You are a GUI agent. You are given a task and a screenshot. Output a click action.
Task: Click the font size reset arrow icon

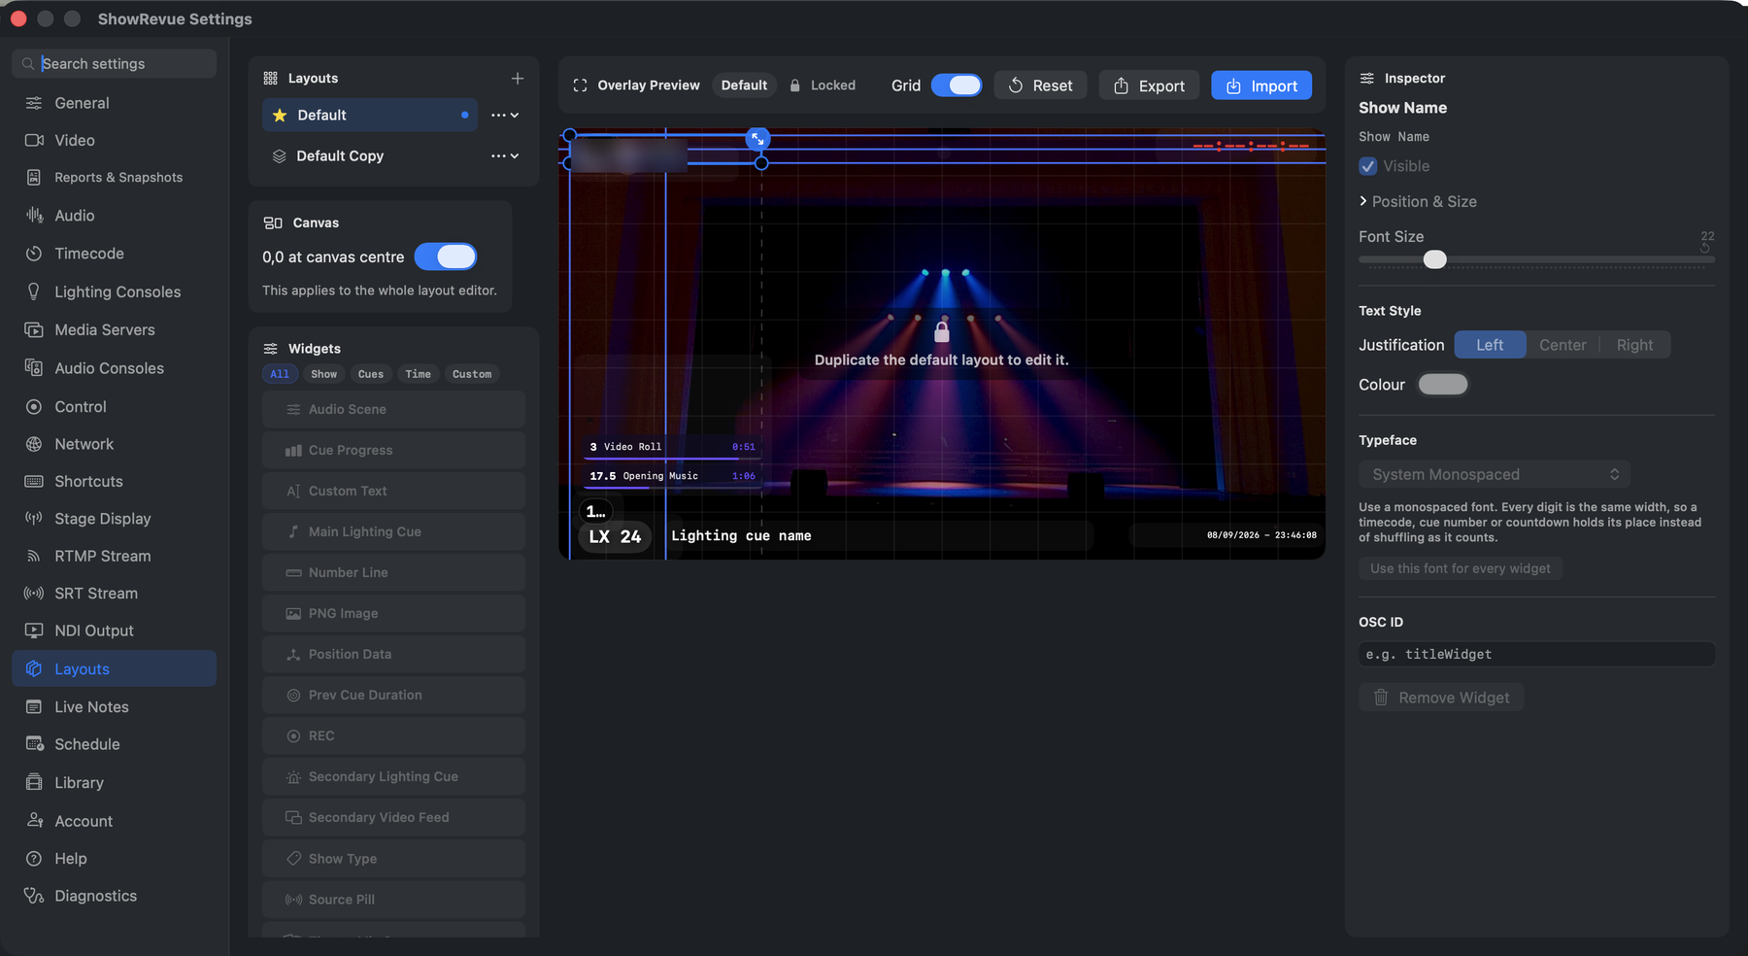point(1704,249)
